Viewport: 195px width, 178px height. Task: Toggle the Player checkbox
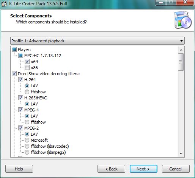[14, 50]
